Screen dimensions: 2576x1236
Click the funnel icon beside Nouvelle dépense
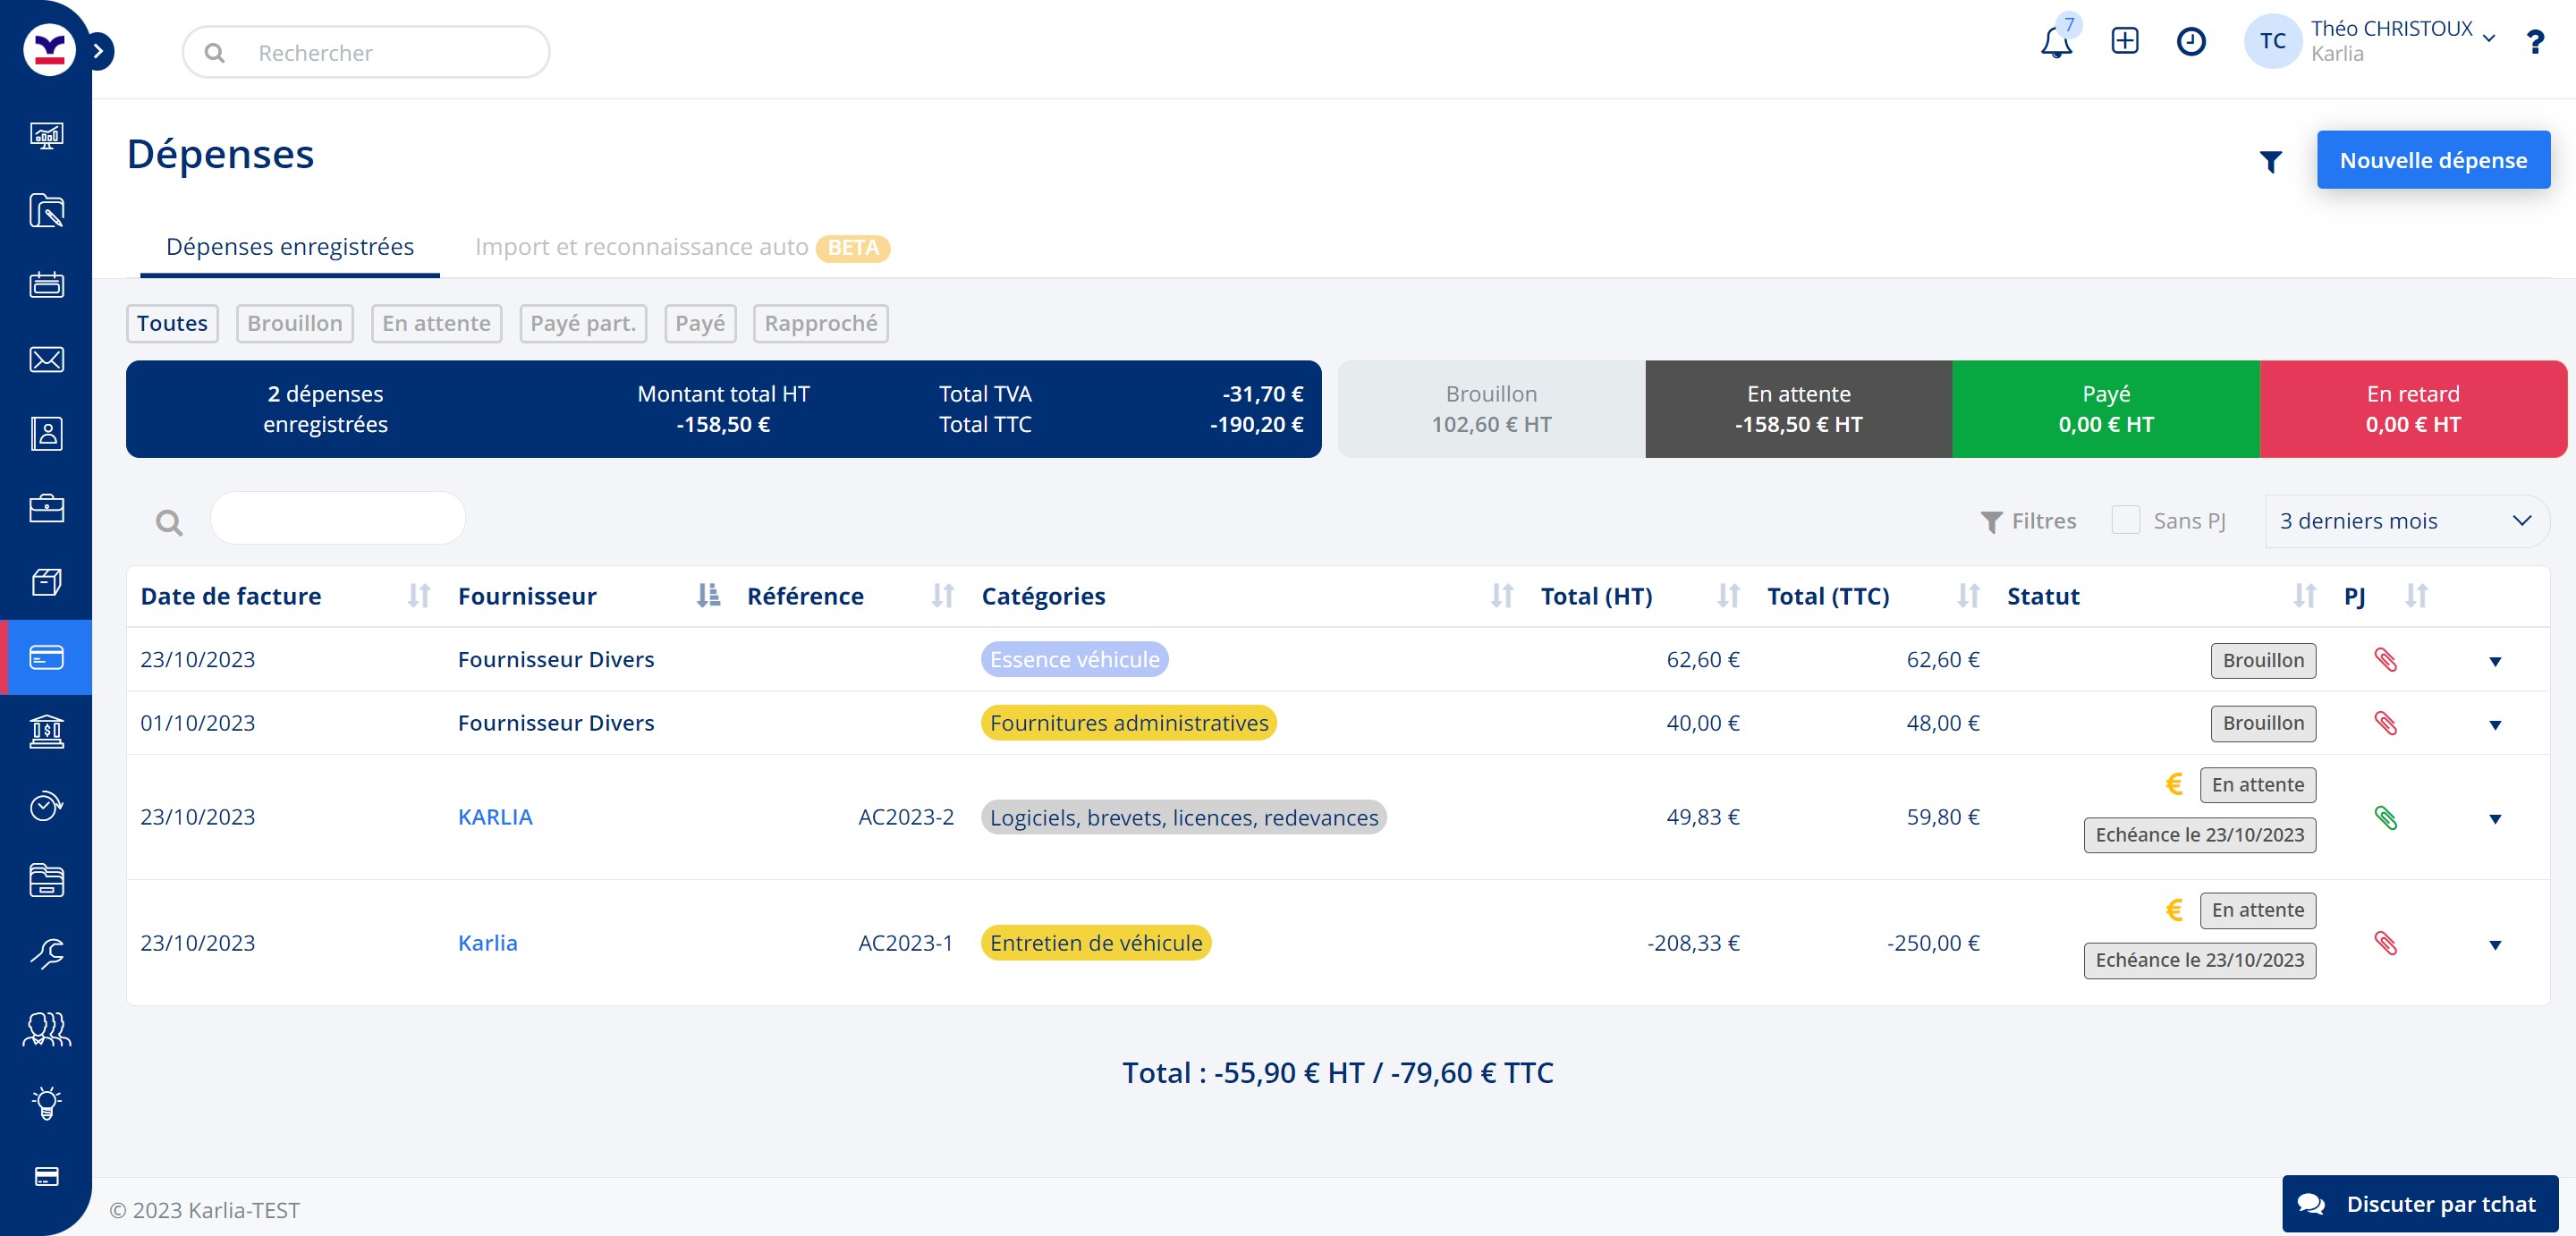(x=2270, y=161)
